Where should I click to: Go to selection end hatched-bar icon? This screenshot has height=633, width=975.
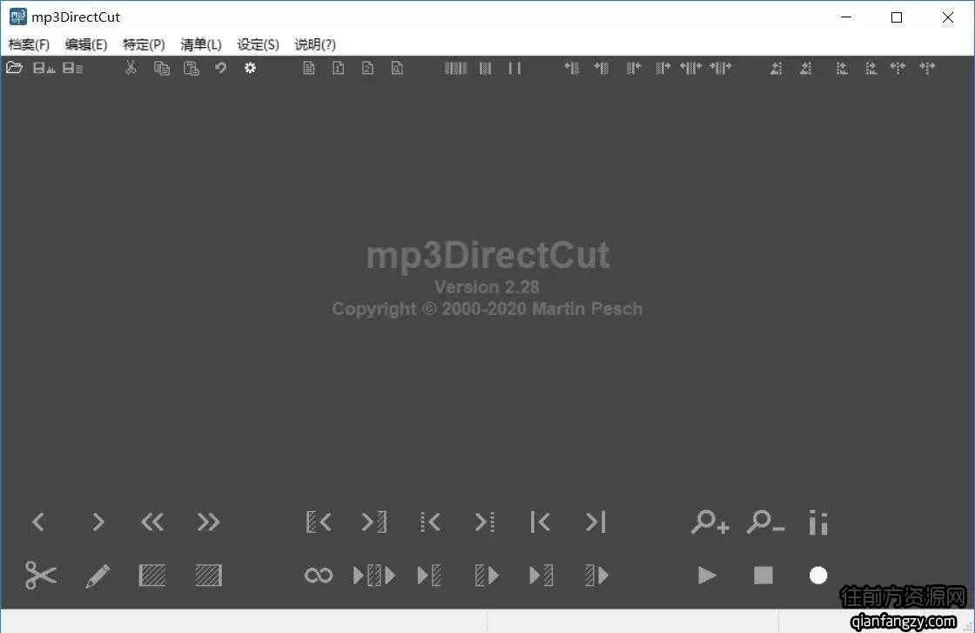tap(374, 522)
